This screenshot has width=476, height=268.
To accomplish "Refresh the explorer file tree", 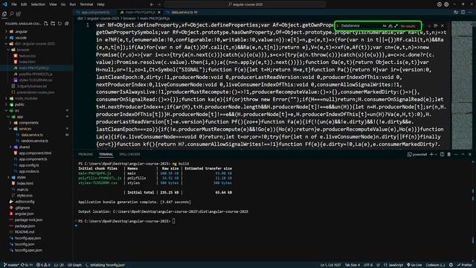I will pos(59,24).
